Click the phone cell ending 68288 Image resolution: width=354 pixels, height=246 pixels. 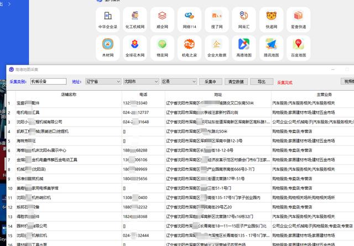(x=135, y=150)
